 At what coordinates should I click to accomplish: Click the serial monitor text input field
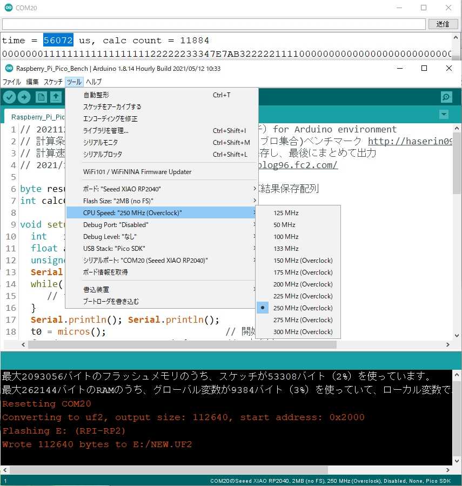(x=214, y=24)
